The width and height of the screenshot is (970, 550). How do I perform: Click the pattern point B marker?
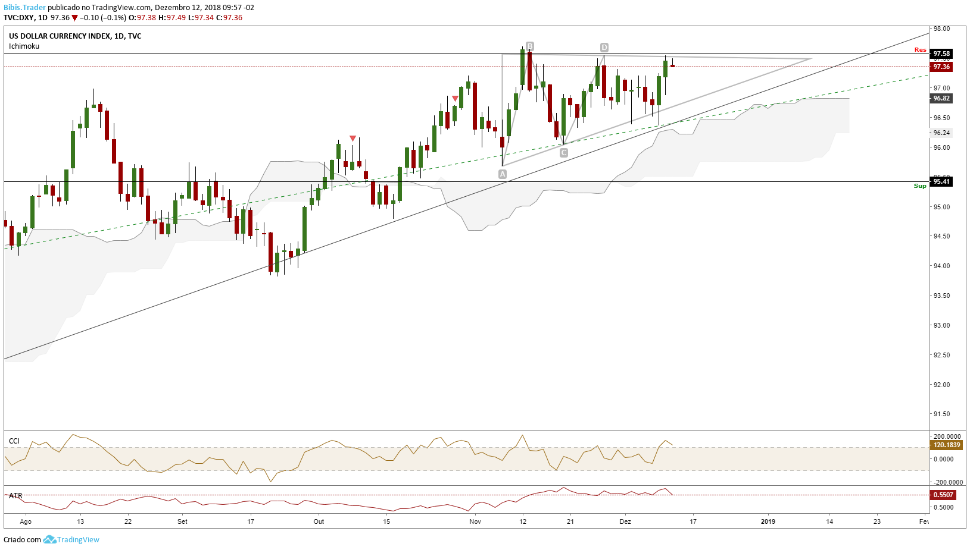[x=530, y=46]
